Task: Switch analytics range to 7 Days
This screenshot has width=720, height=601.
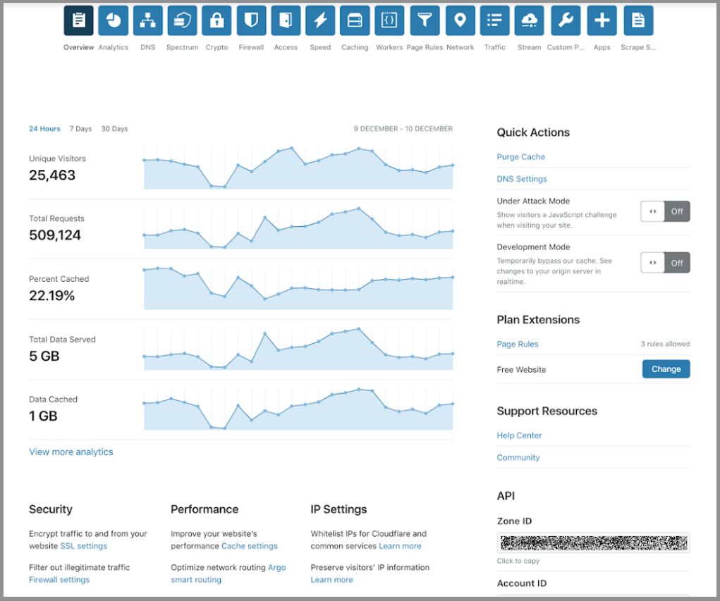Action: click(x=80, y=129)
